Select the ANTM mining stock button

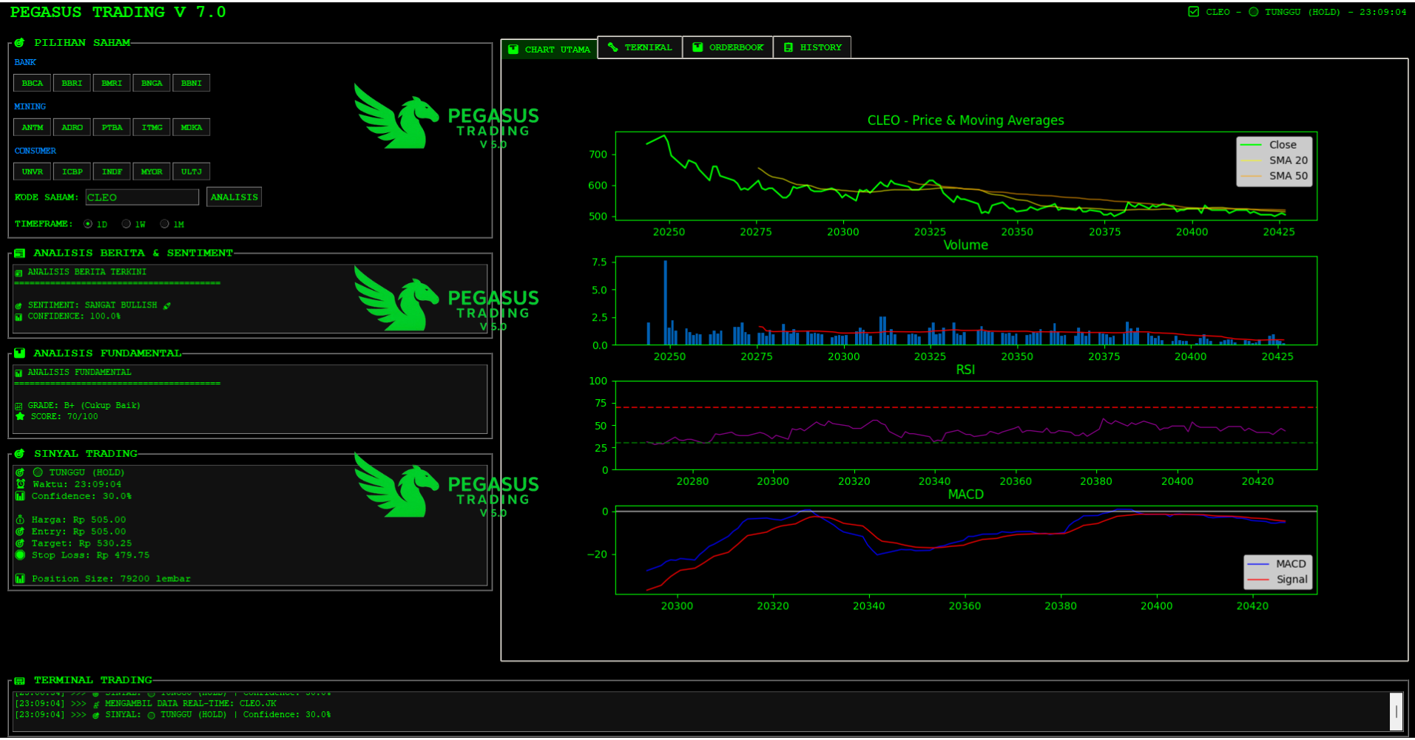(33, 127)
